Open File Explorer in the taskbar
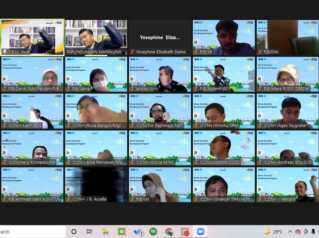This screenshot has height=238, width=319. (x=106, y=231)
